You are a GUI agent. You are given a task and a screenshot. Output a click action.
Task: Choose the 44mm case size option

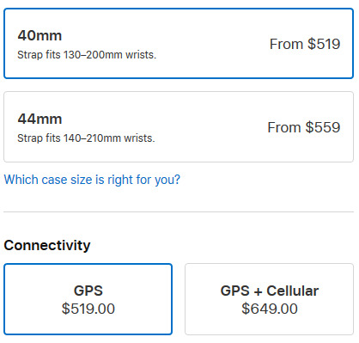(179, 127)
